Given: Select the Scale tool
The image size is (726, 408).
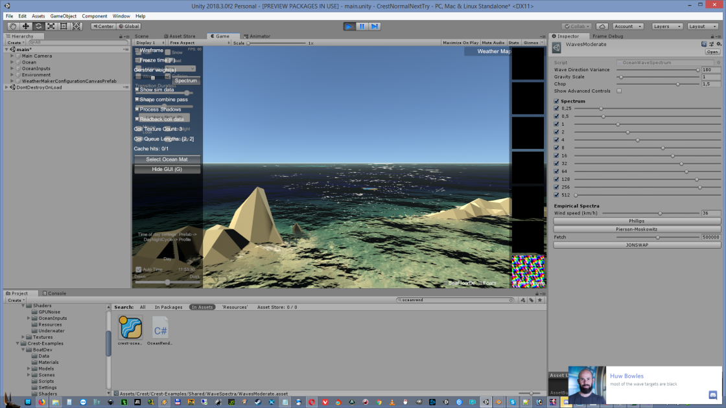Looking at the screenshot, I should click(51, 27).
